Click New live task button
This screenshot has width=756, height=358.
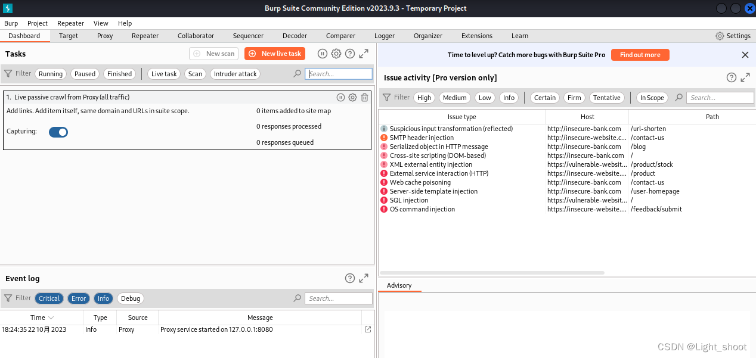pos(275,54)
